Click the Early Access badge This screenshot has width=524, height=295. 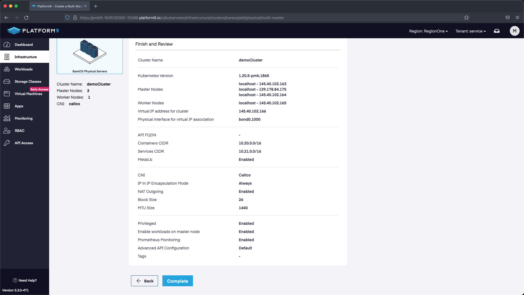pos(39,89)
